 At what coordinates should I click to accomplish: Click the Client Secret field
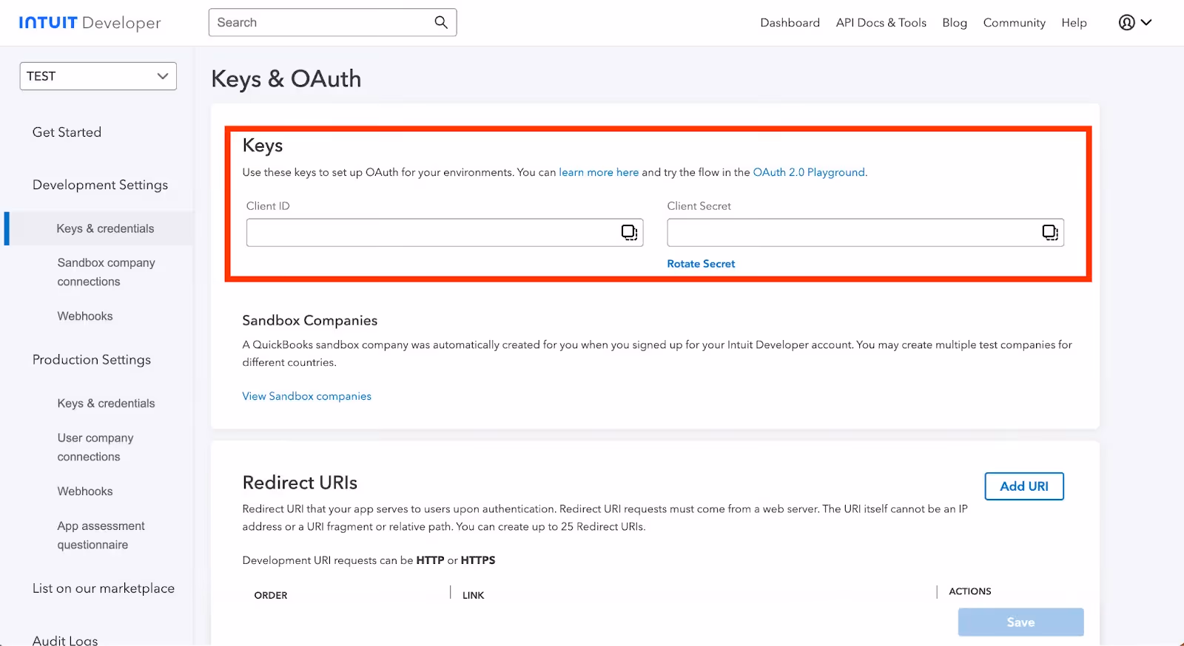tap(865, 233)
